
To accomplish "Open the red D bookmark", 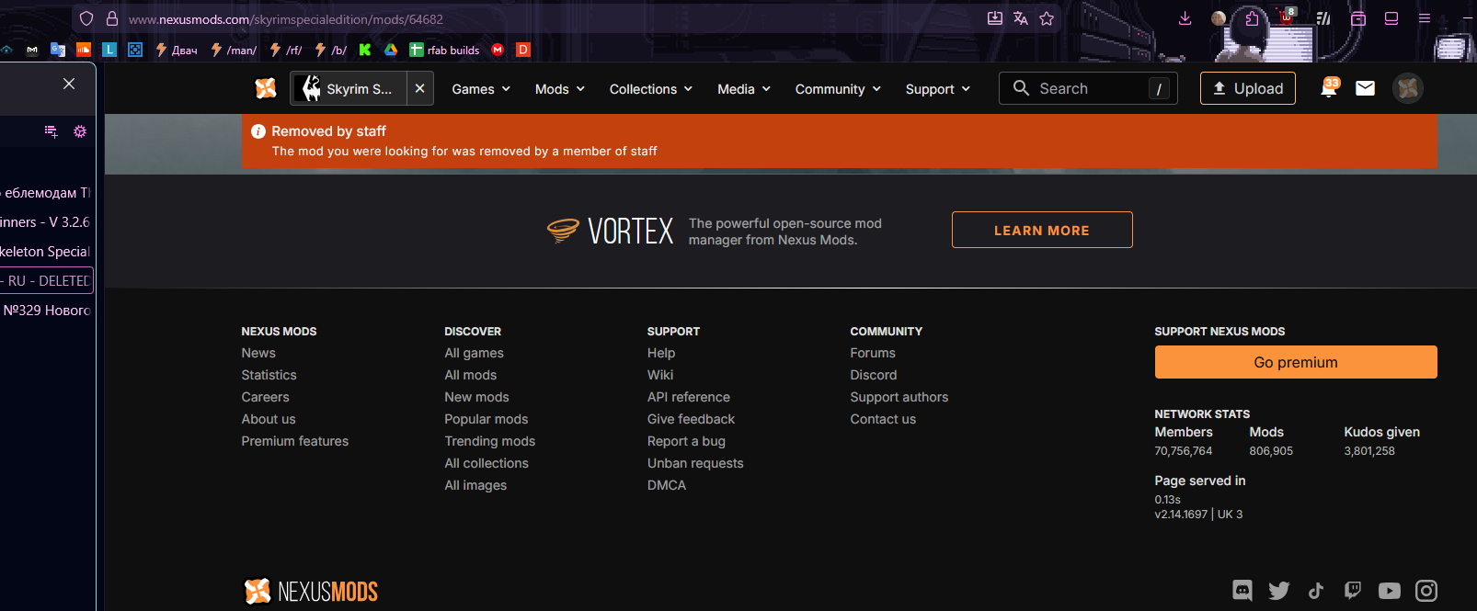I will [x=523, y=50].
